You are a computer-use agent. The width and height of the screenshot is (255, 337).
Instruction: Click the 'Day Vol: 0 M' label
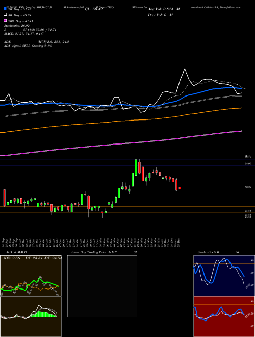coord(160,15)
